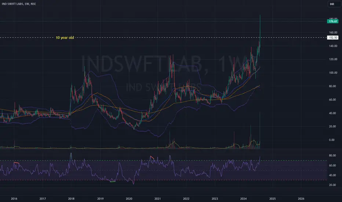Click the 2023 time axis label
This screenshot has height=202, width=342.
(215, 199)
